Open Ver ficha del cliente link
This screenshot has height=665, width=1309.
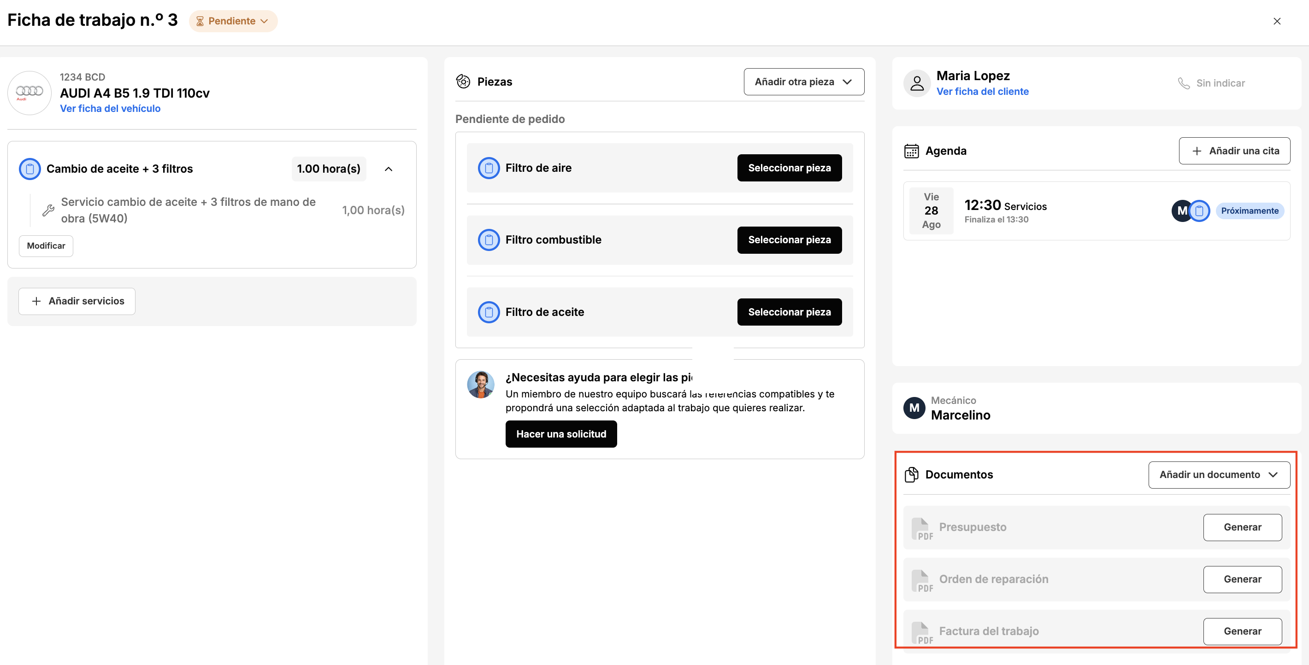pyautogui.click(x=982, y=91)
